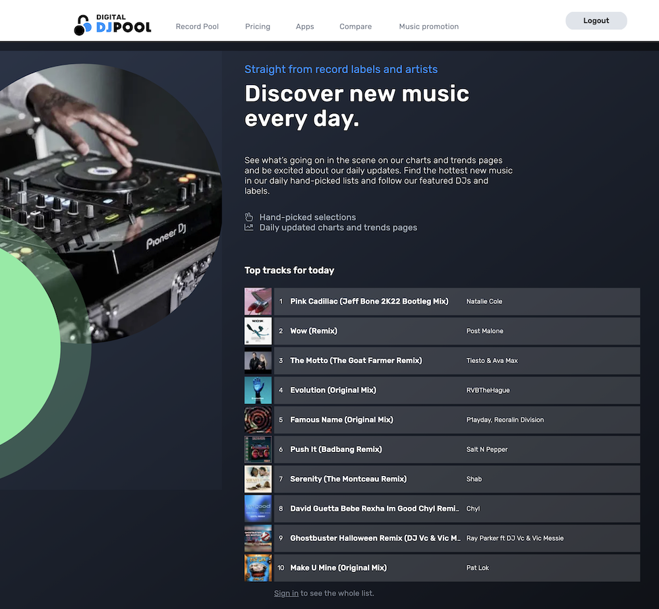
Task: Open the Pink Cadillac album cover thumbnail
Action: pos(258,301)
